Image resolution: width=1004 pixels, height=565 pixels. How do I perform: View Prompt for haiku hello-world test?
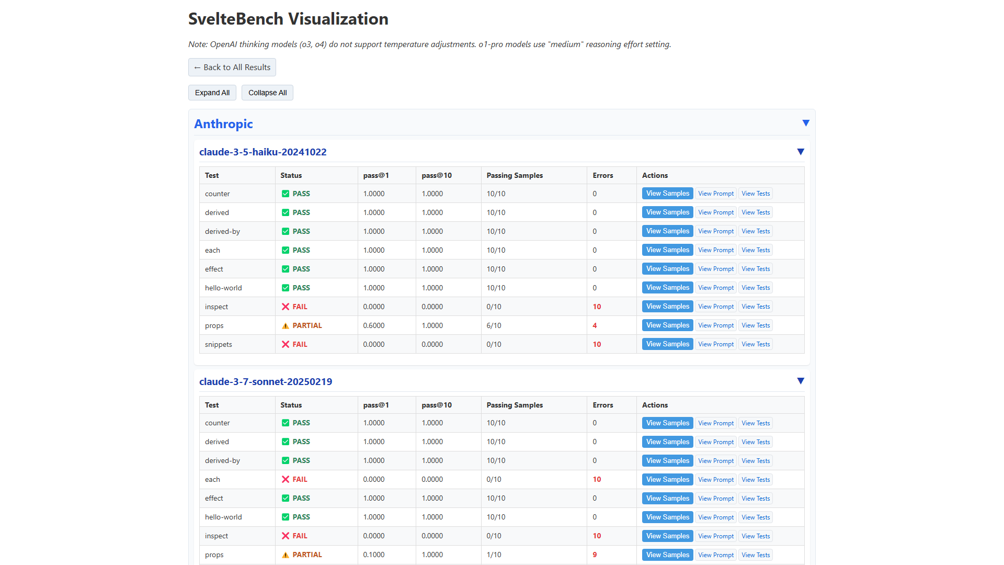[x=715, y=288]
